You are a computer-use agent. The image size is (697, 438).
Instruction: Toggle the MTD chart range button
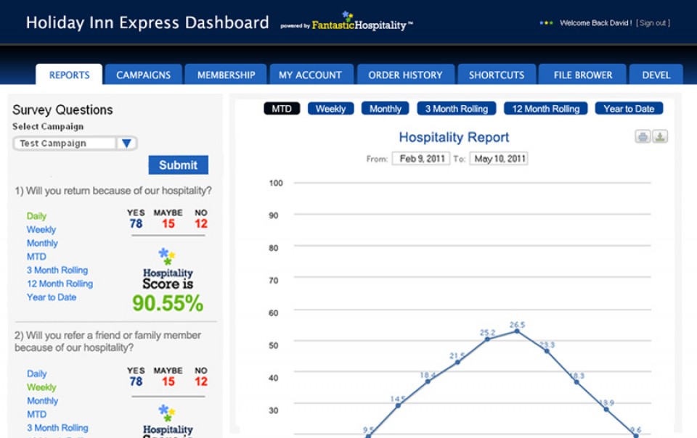pyautogui.click(x=282, y=109)
